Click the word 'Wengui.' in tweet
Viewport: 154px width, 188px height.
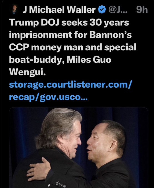pos(27,72)
